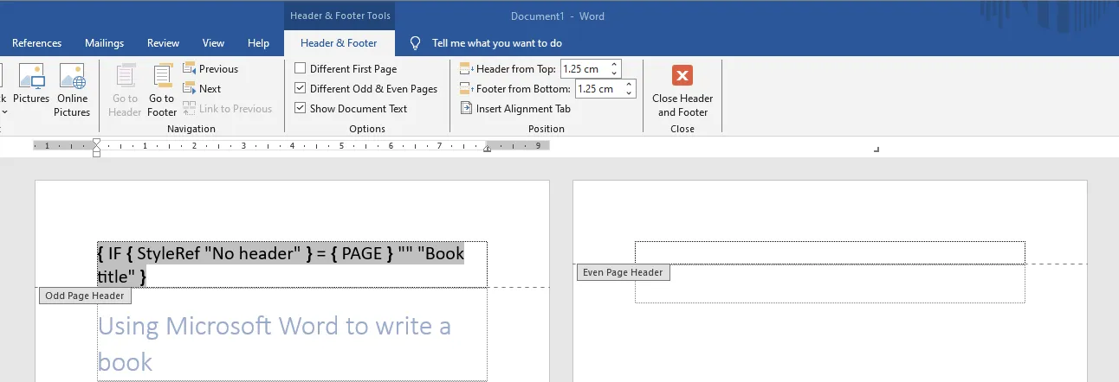Select the Header & Footer tab
The height and width of the screenshot is (382, 1119).
click(x=339, y=43)
